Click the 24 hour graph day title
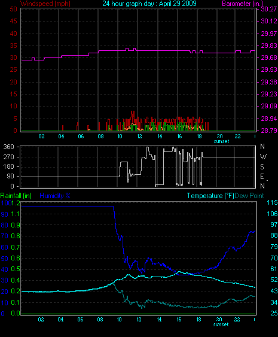Screen dimensions: 278x337 click(149, 4)
